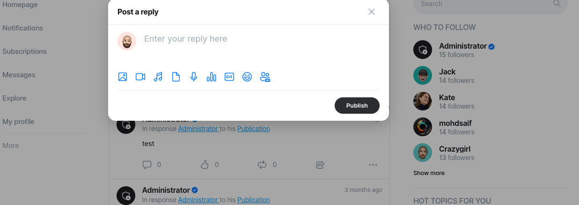This screenshot has height=205, width=579.
Task: Open Notifications in the sidebar
Action: point(22,28)
